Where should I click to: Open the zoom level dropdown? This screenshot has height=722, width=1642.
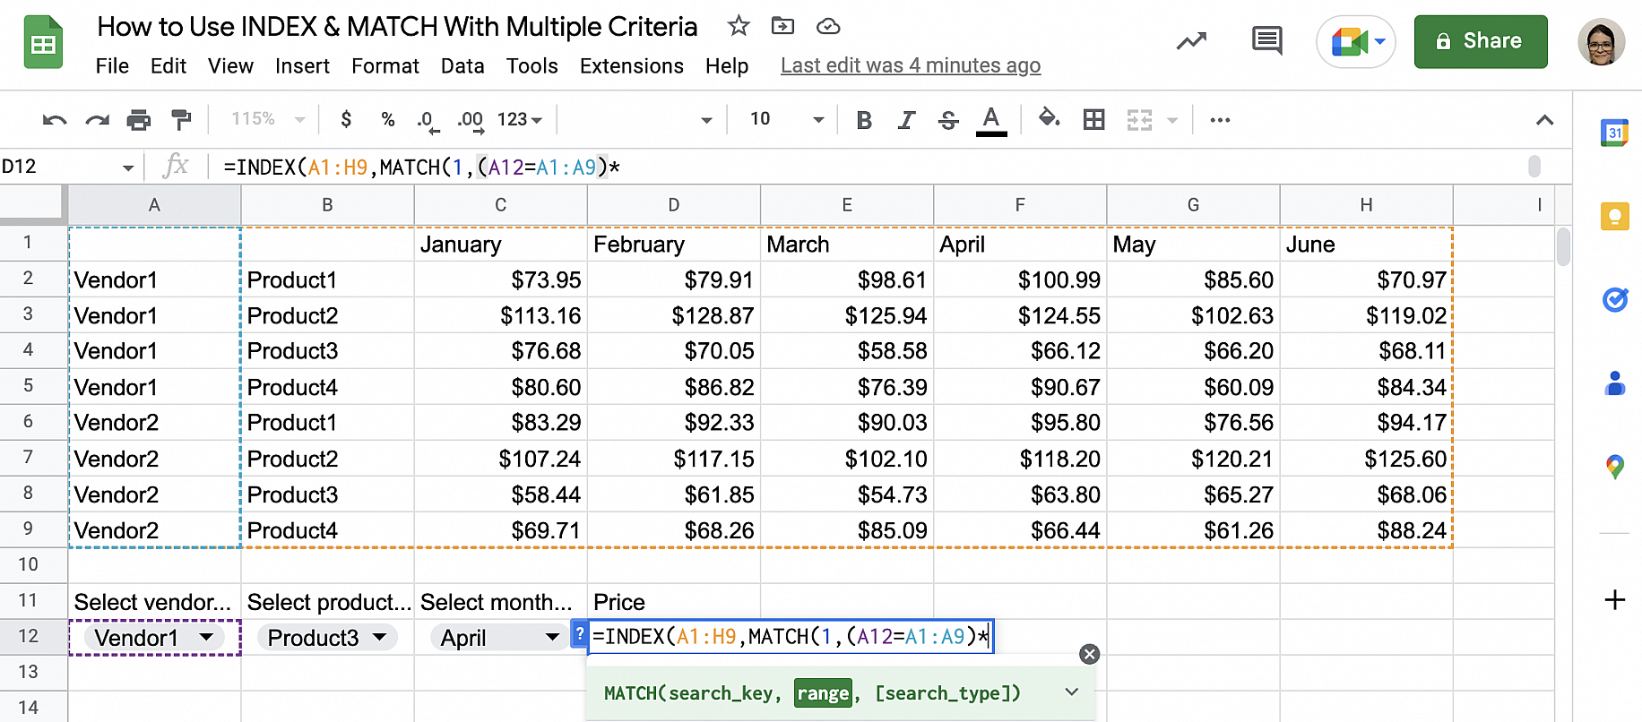point(268,119)
